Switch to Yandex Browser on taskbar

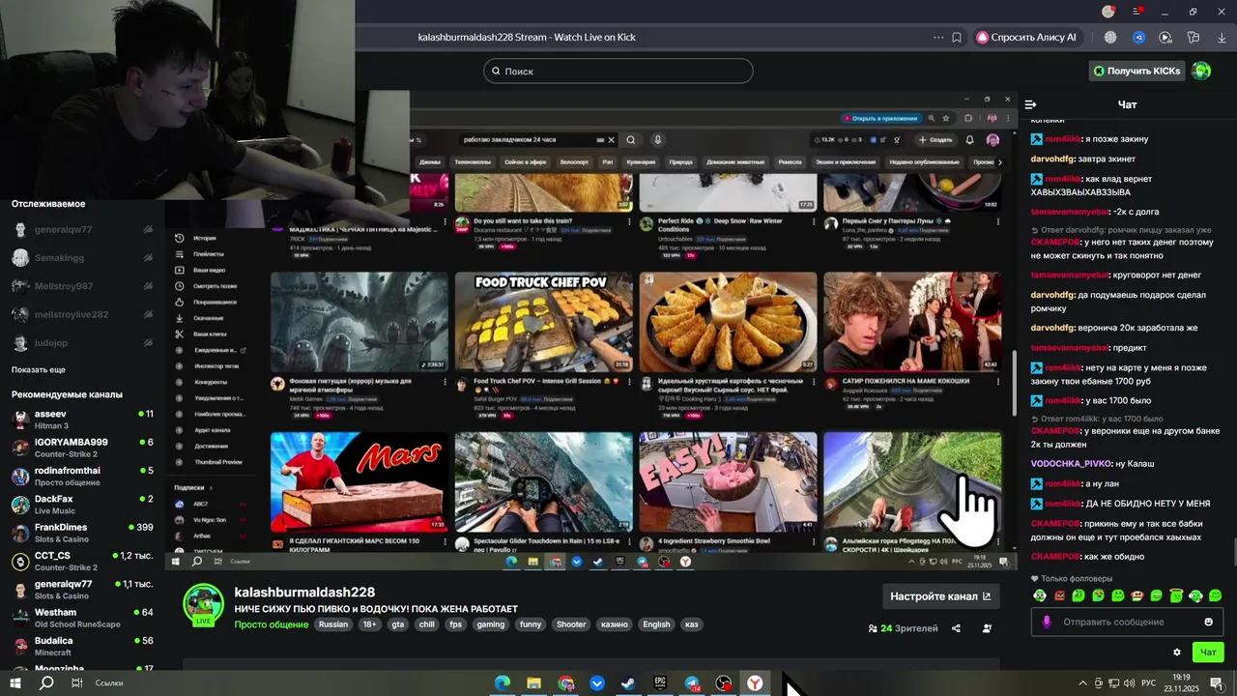(x=755, y=683)
